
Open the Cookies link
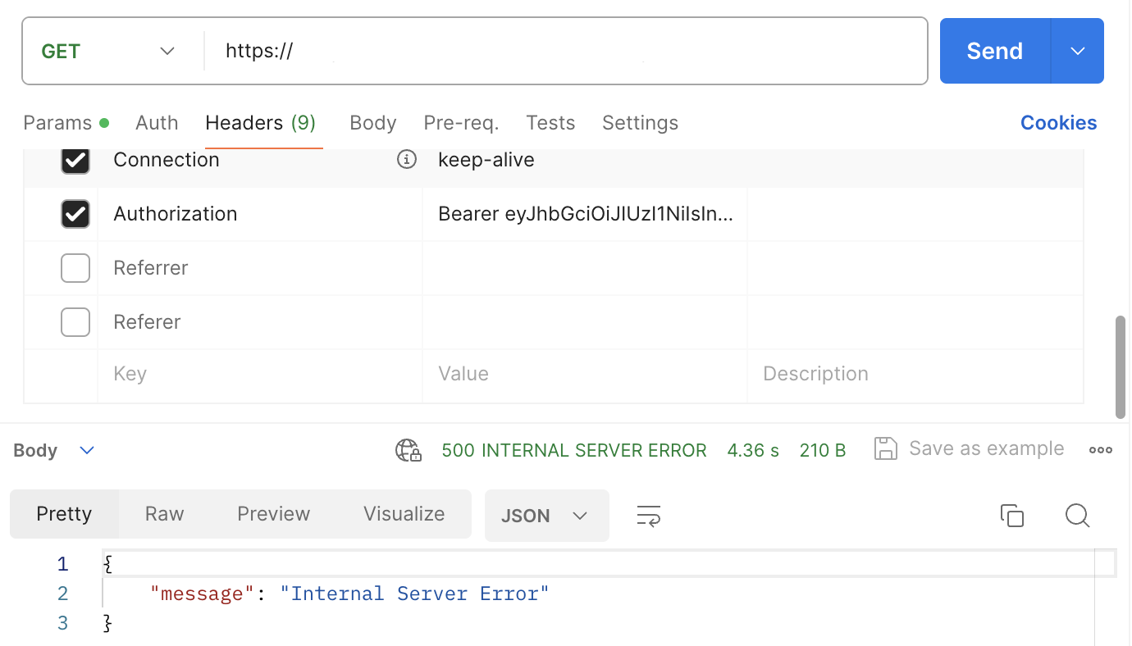point(1058,123)
